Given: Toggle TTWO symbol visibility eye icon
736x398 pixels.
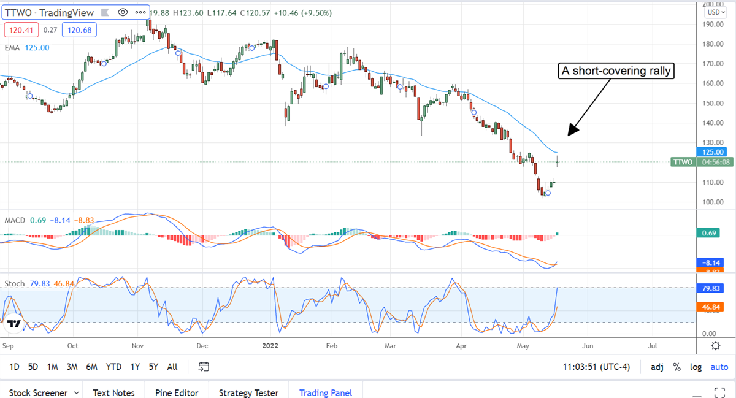Looking at the screenshot, I should 123,12.
